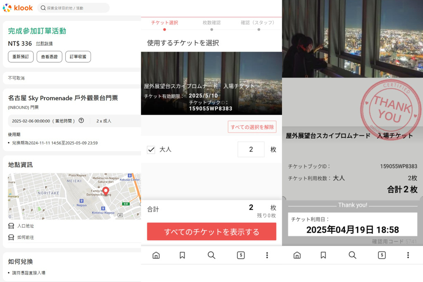Screen dimensions: 423x282
Task: Click the 使用期 label
Action: [14, 135]
